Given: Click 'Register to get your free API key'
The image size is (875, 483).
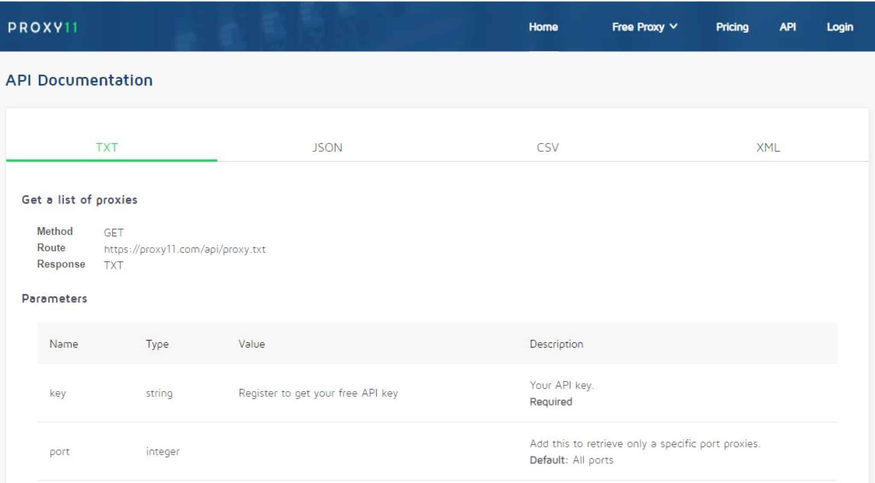Looking at the screenshot, I should (318, 393).
